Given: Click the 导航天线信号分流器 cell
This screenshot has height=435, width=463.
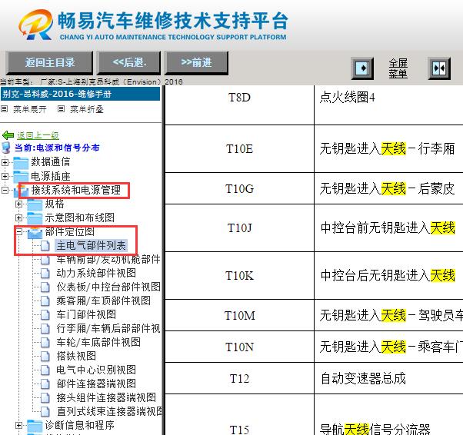Looking at the screenshot, I should click(388, 415).
